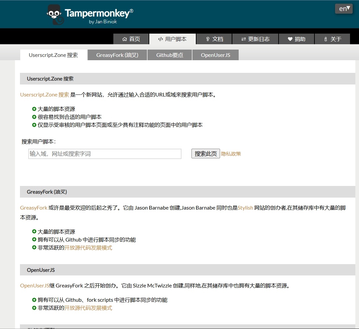Image resolution: width=359 pixels, height=329 pixels.
Task: Open the orange OpenUserJS link in paragraph
Action: (x=35, y=286)
